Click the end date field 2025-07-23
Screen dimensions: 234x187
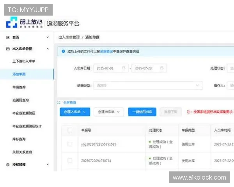(149, 68)
